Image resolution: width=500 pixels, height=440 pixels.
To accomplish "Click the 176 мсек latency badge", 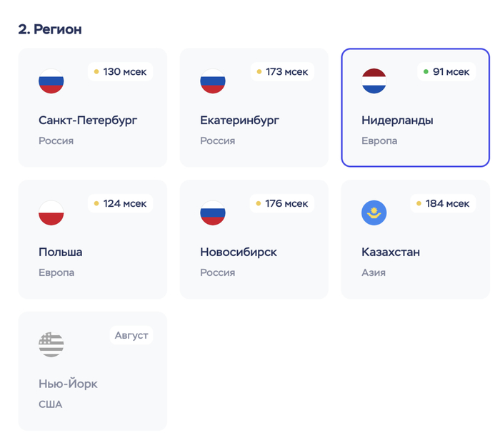I will [x=281, y=204].
